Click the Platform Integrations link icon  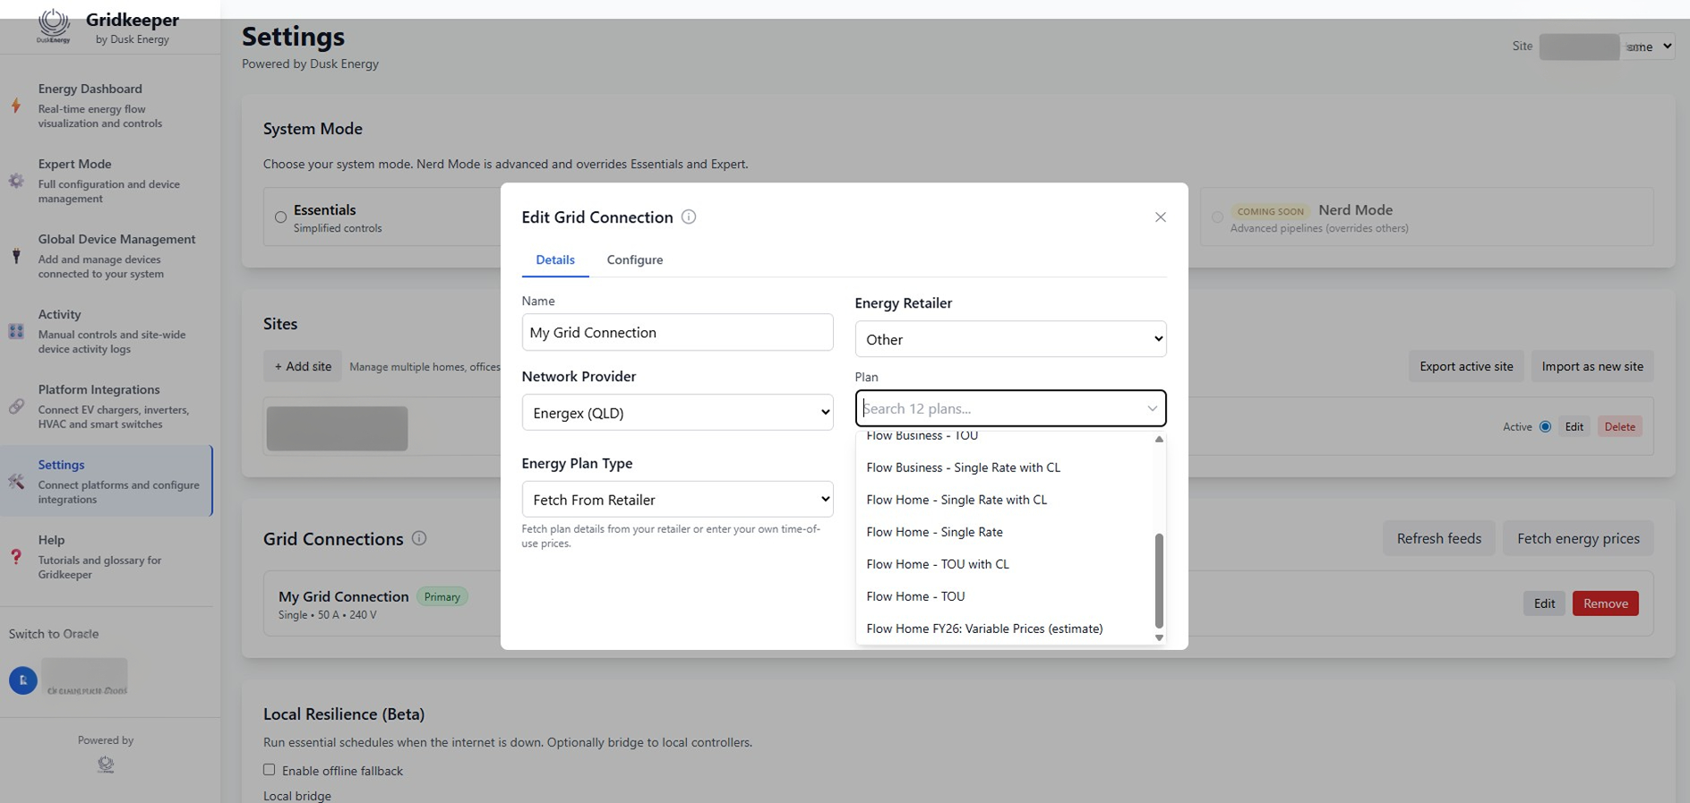tap(16, 406)
